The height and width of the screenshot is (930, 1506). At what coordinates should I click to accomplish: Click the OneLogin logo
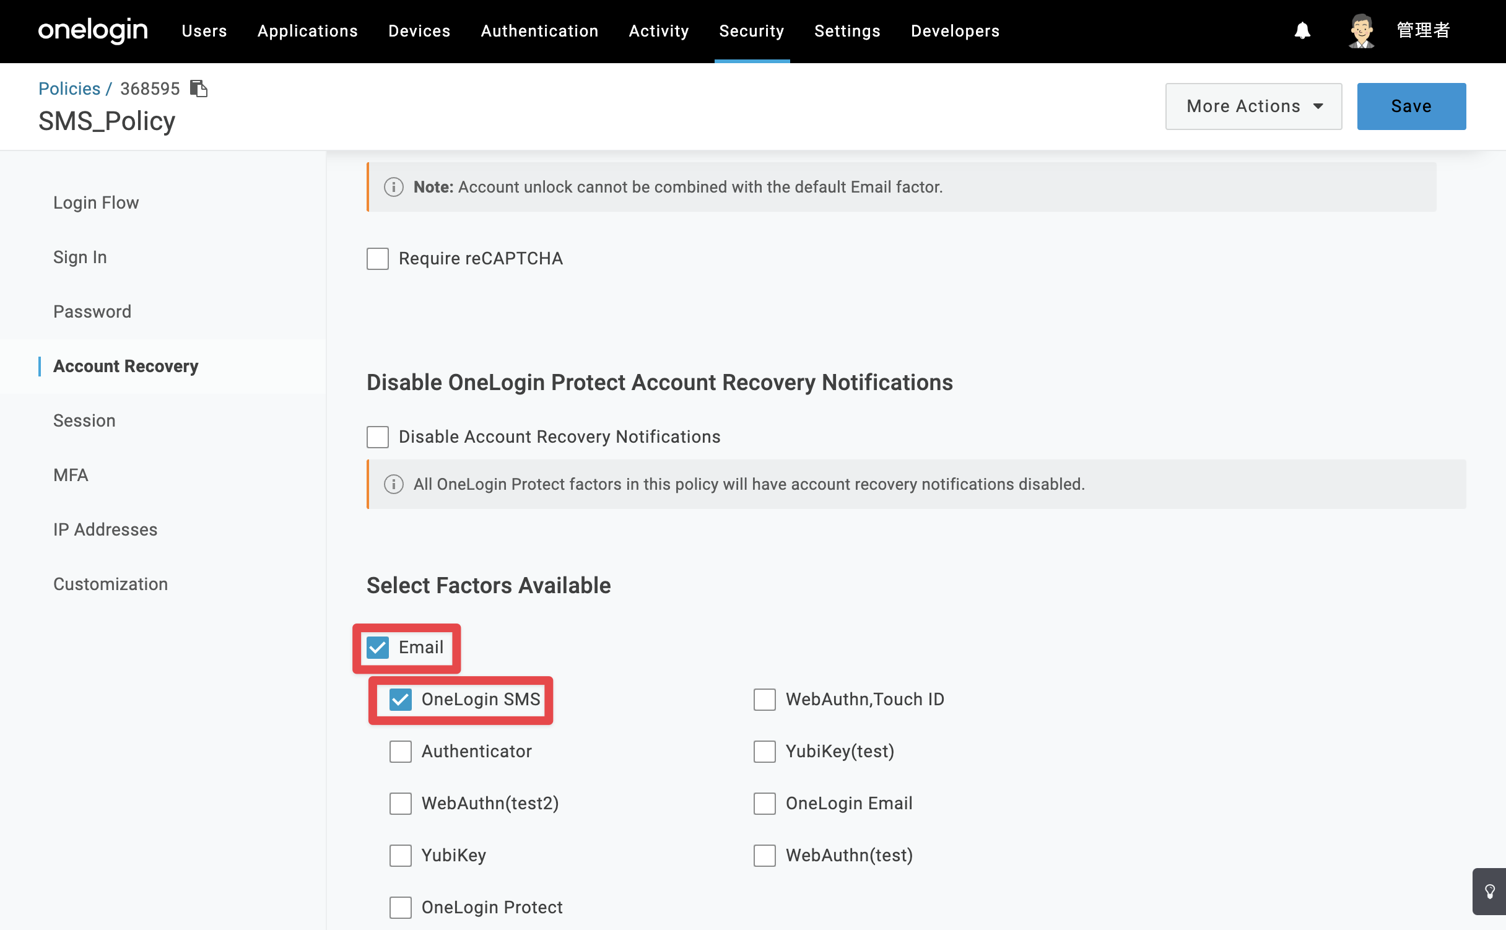[x=93, y=30]
